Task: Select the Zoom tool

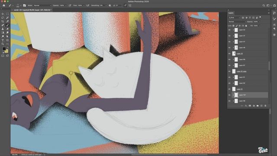Action: (3, 44)
